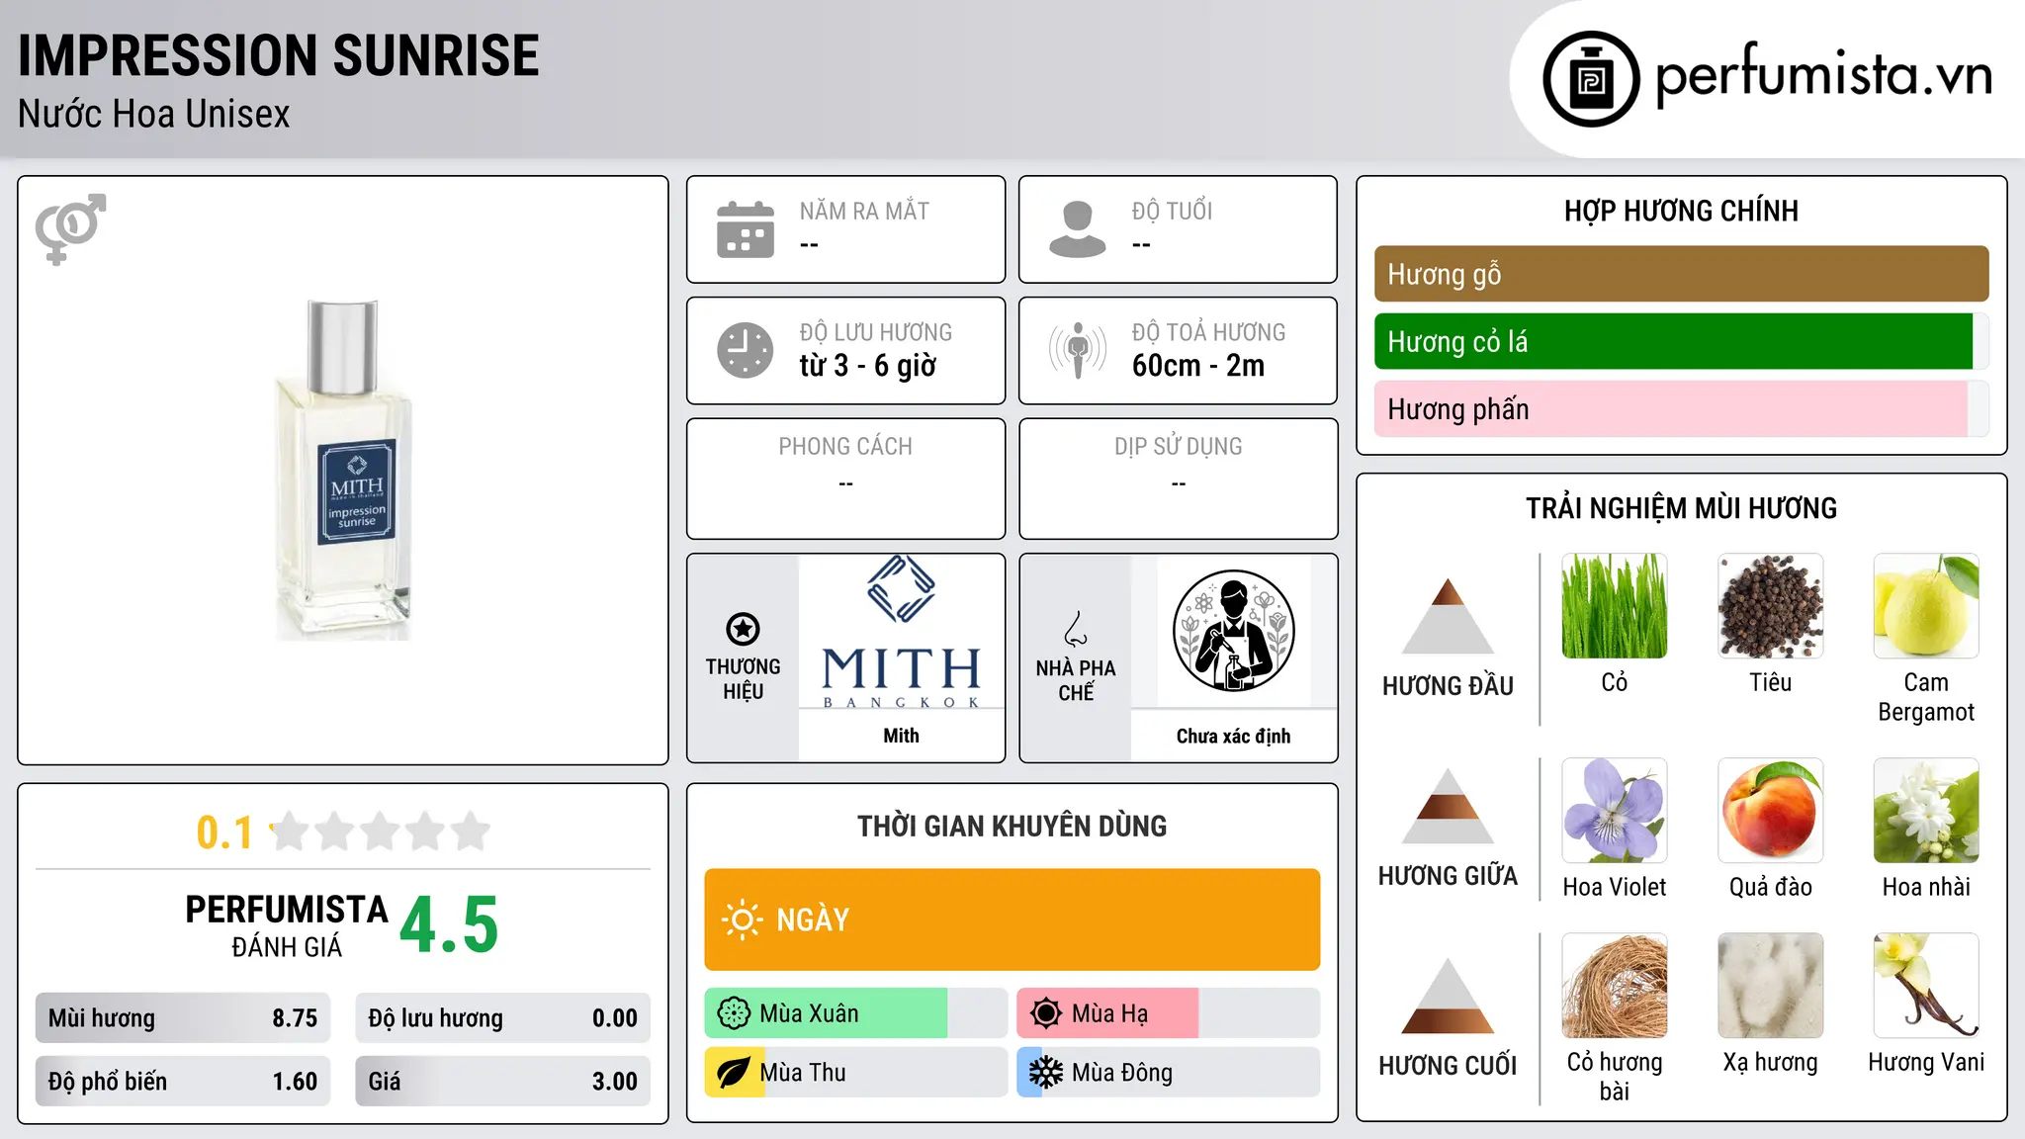Click the sun icon for Mùa Hạ
Viewport: 2025px width, 1139px height.
[1046, 1013]
